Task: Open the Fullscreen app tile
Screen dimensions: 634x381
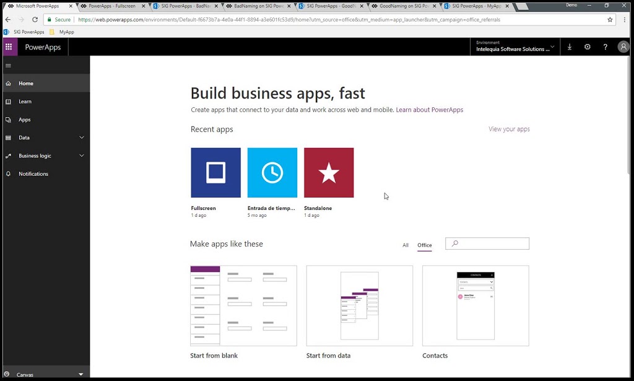Action: pos(215,173)
